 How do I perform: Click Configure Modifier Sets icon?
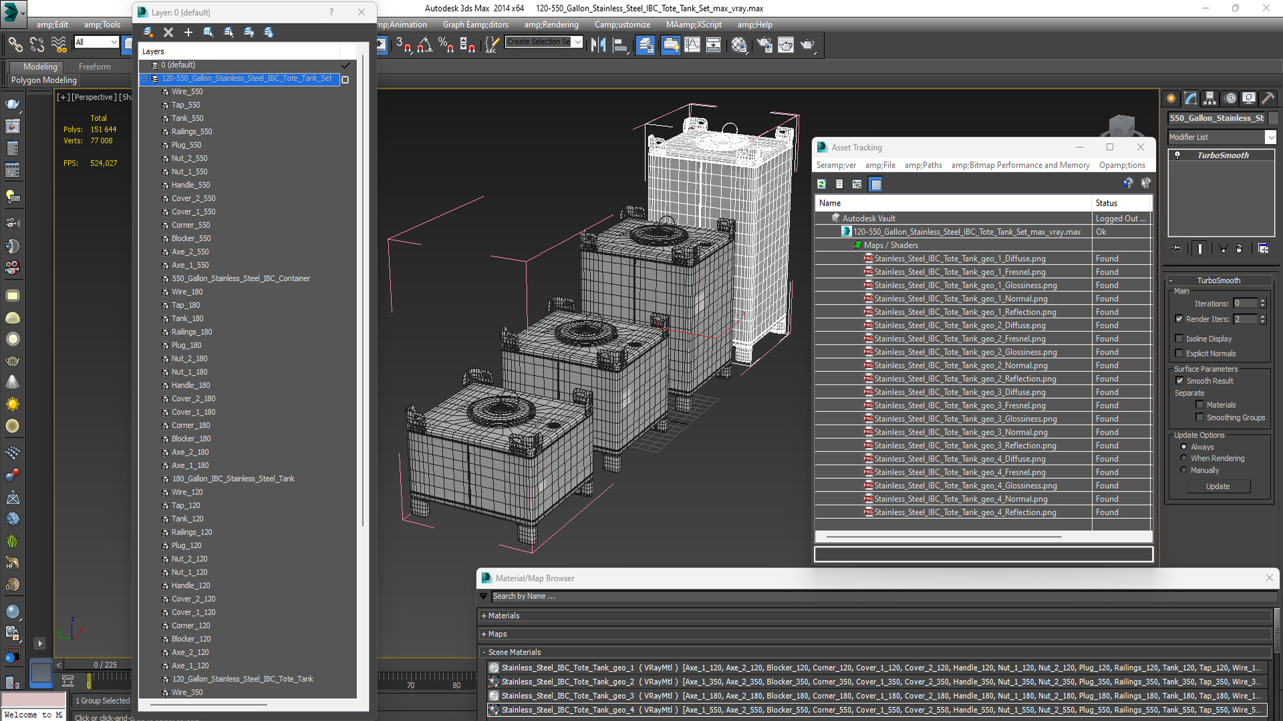click(x=1263, y=248)
